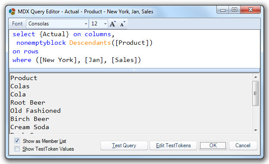
Task: Confirm with the OK button
Action: pos(213,145)
